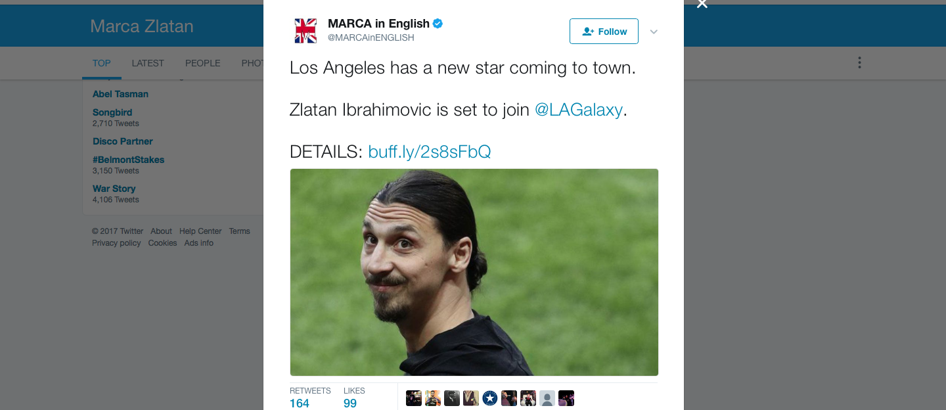Show the 99 likes list
This screenshot has width=946, height=410.
[354, 398]
